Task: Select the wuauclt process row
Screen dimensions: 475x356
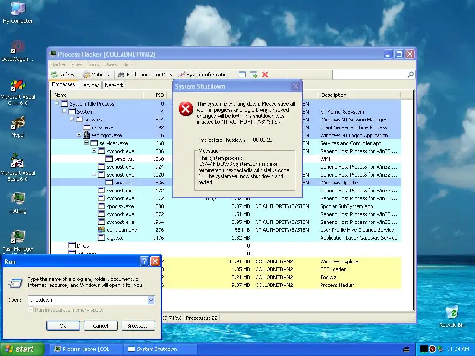Action: (x=226, y=183)
